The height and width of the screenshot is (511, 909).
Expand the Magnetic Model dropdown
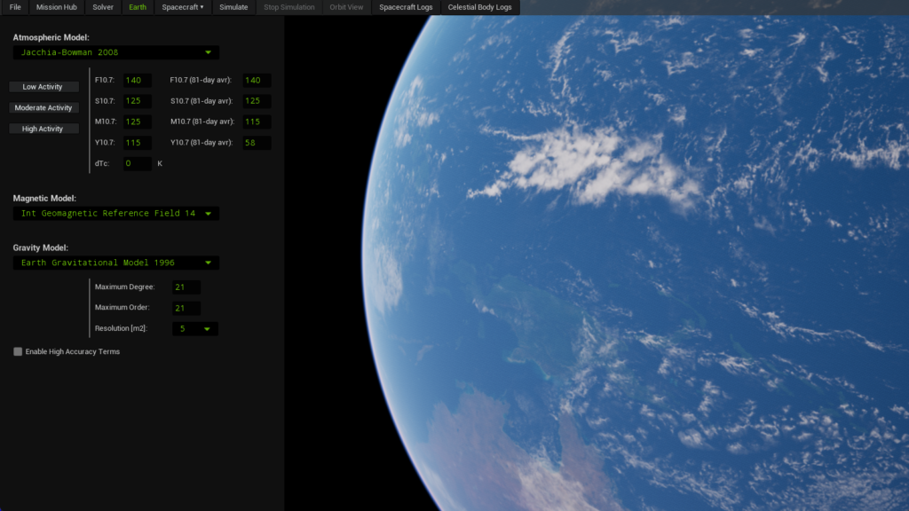[x=116, y=214]
